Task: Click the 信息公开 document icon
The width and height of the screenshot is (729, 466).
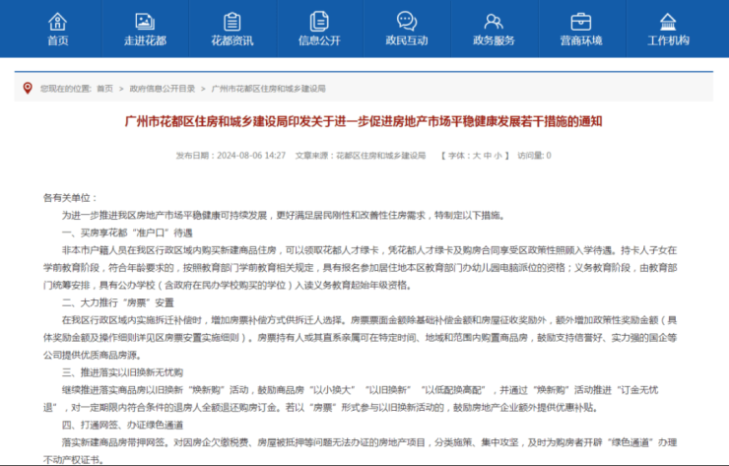Action: (319, 22)
